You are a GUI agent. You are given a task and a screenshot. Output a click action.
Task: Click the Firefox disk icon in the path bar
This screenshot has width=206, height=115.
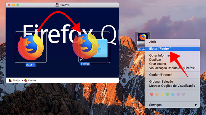10,80
